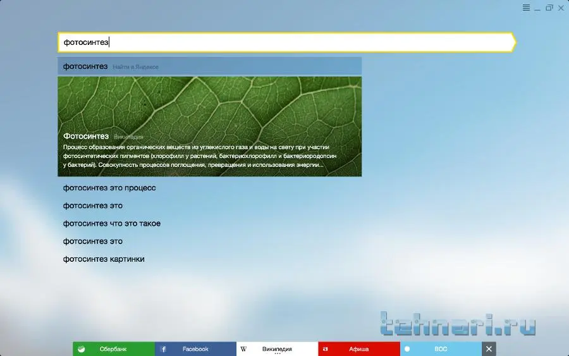Click the 'Википедия' source label on card

pyautogui.click(x=128, y=137)
